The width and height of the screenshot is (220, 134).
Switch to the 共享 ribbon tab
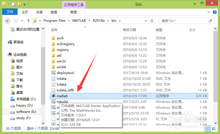(x=39, y=12)
